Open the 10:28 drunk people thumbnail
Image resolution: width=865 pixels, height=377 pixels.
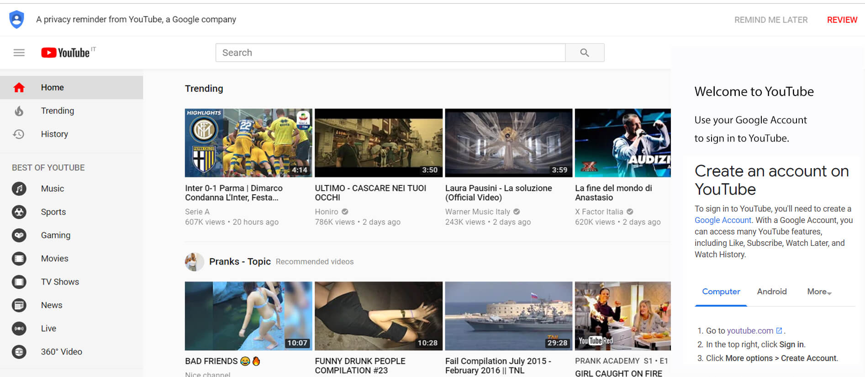pos(379,316)
